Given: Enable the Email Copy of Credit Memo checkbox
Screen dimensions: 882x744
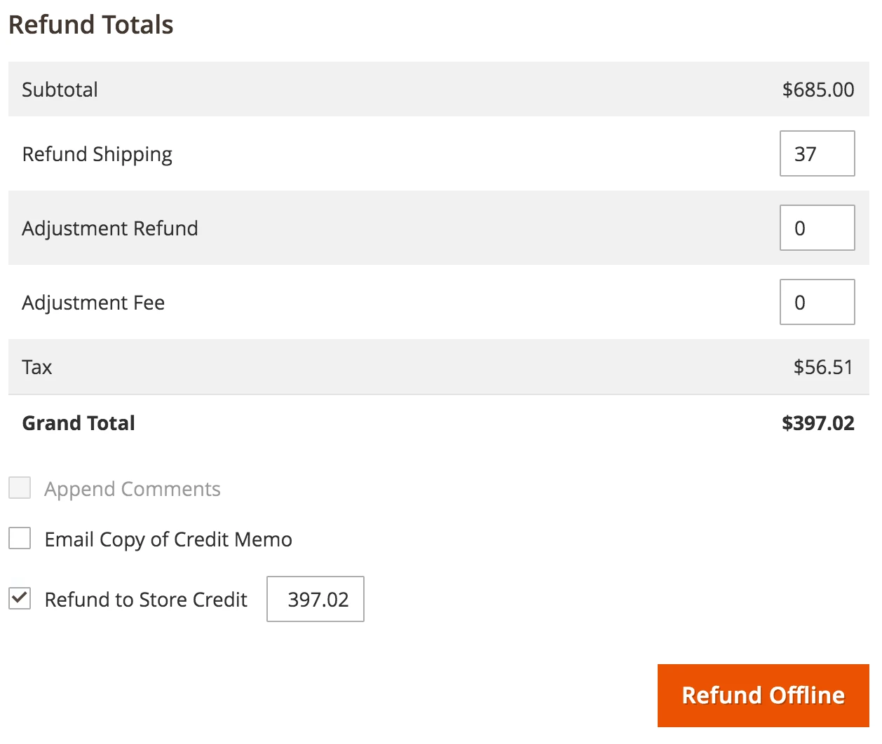Looking at the screenshot, I should coord(20,539).
